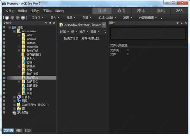Toggle easy-select marker beside 桌面 root
Image resolution: width=190 pixels, height=139 pixels.
(x=4, y=28)
